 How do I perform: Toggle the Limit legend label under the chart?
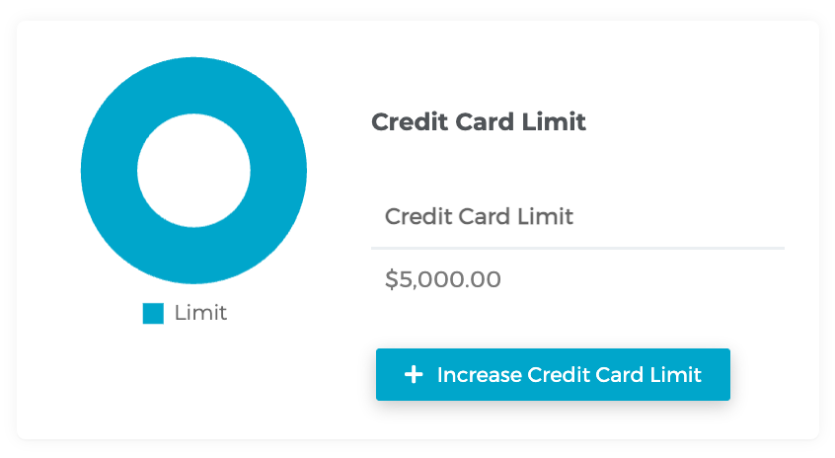pos(200,313)
